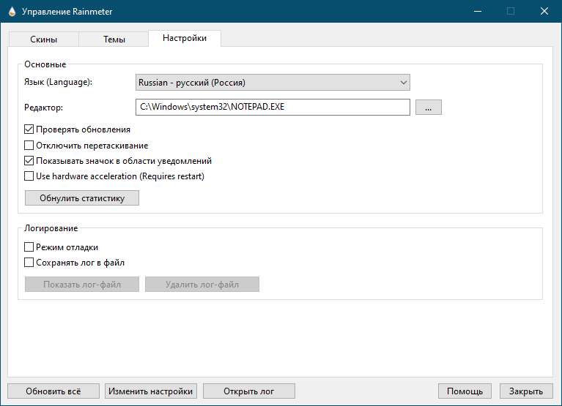The height and width of the screenshot is (406, 562).
Task: Click Изменить настройки button
Action: point(150,391)
